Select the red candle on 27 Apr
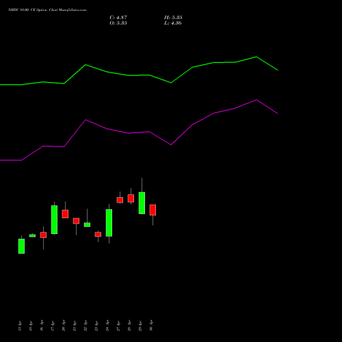 [x=120, y=200]
